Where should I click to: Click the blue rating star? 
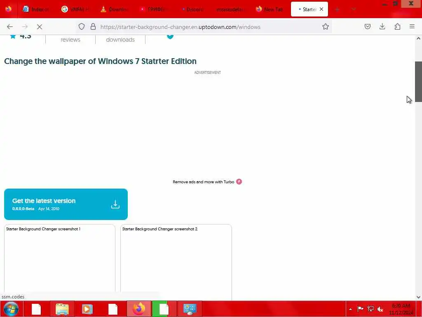click(13, 36)
